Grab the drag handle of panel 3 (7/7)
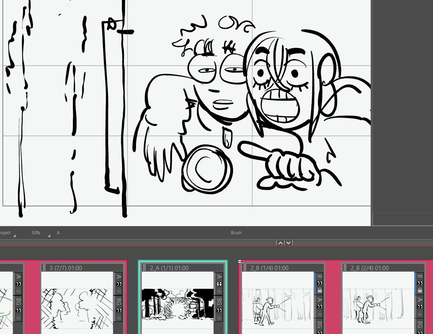 [44, 268]
